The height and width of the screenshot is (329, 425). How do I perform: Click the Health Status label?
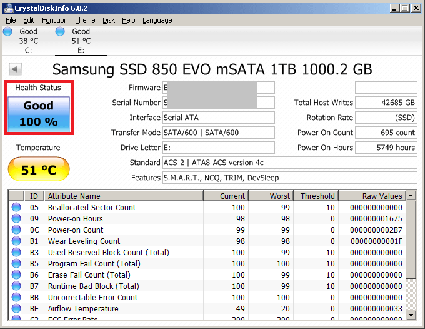(x=38, y=88)
